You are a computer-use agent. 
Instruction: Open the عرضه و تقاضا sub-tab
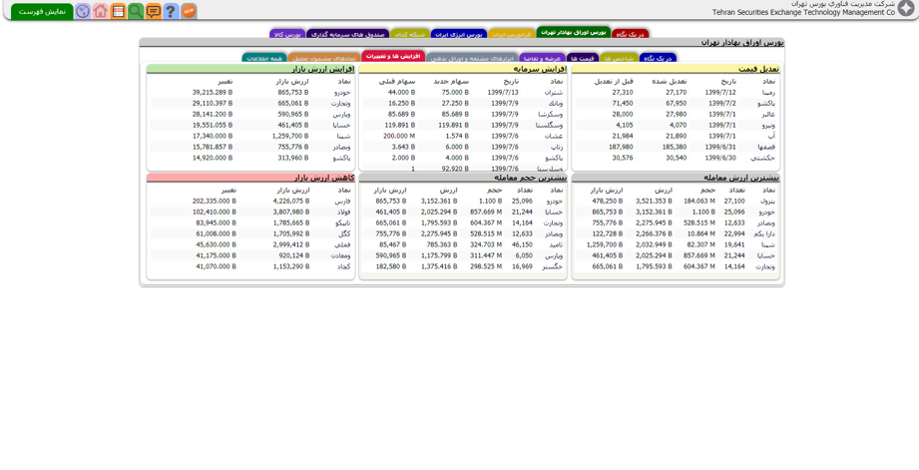coord(542,59)
